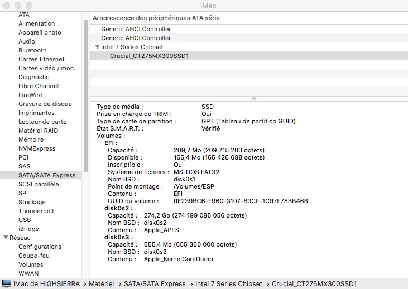Collapse the Réseau section in sidebar
Screen dimensions: 408x289
(x=6, y=238)
